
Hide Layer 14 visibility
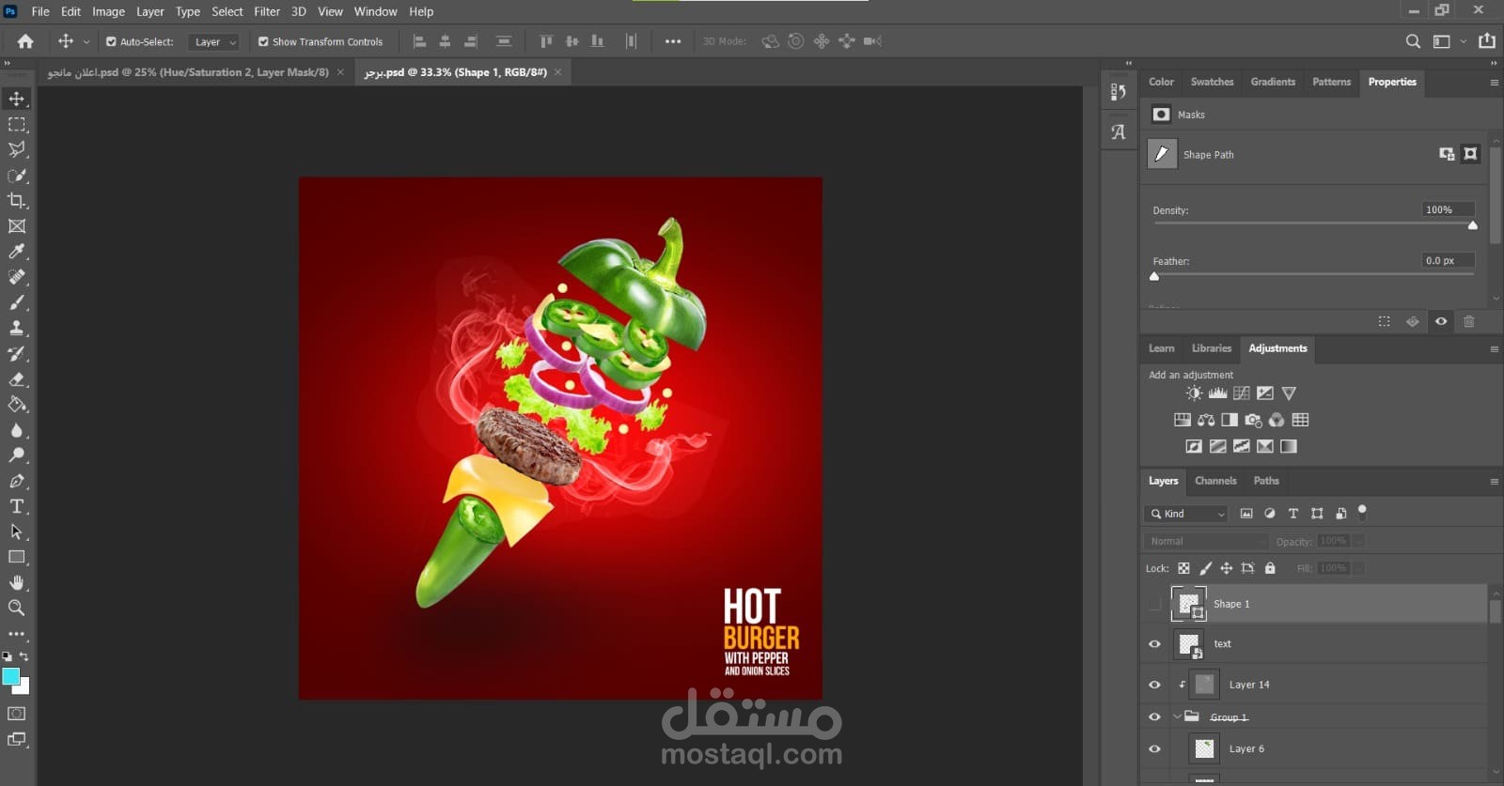1154,685
